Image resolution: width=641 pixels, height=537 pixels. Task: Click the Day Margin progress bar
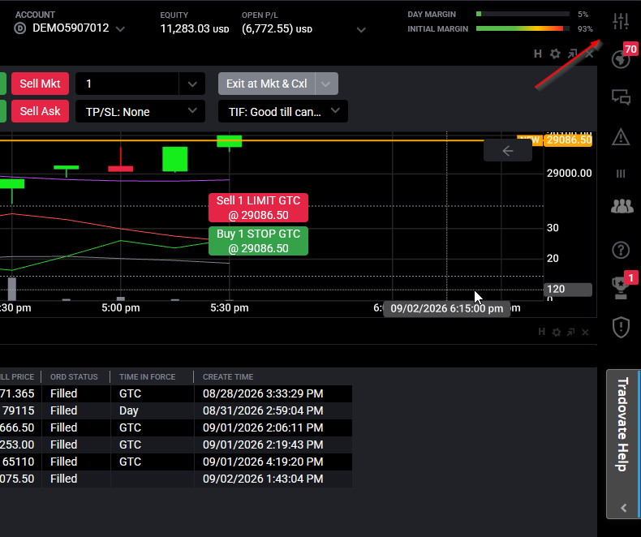523,14
